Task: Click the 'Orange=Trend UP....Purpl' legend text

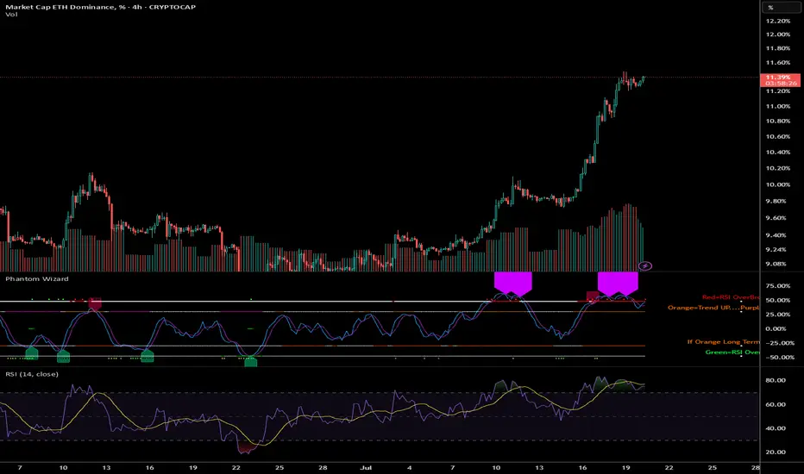Action: click(713, 308)
